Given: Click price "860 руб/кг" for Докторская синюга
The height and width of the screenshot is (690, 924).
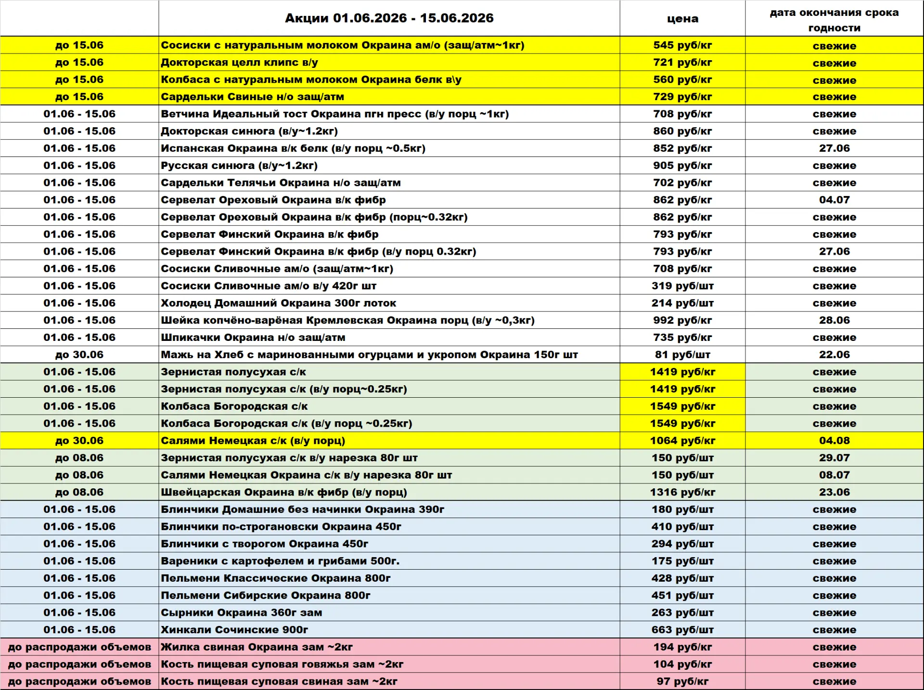Looking at the screenshot, I should click(682, 131).
